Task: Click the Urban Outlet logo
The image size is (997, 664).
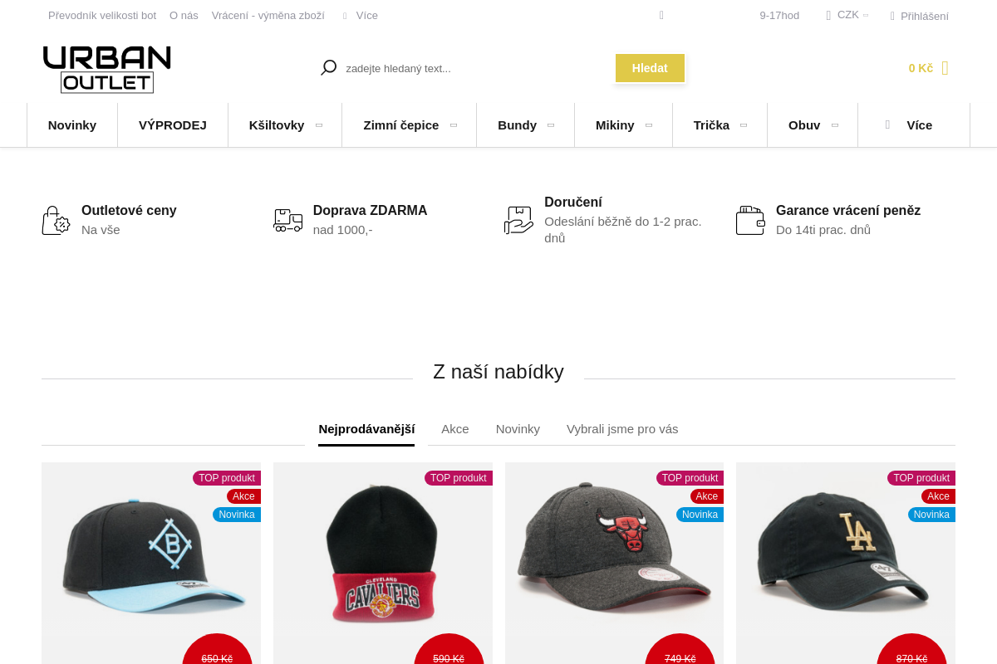Action: coord(107,69)
